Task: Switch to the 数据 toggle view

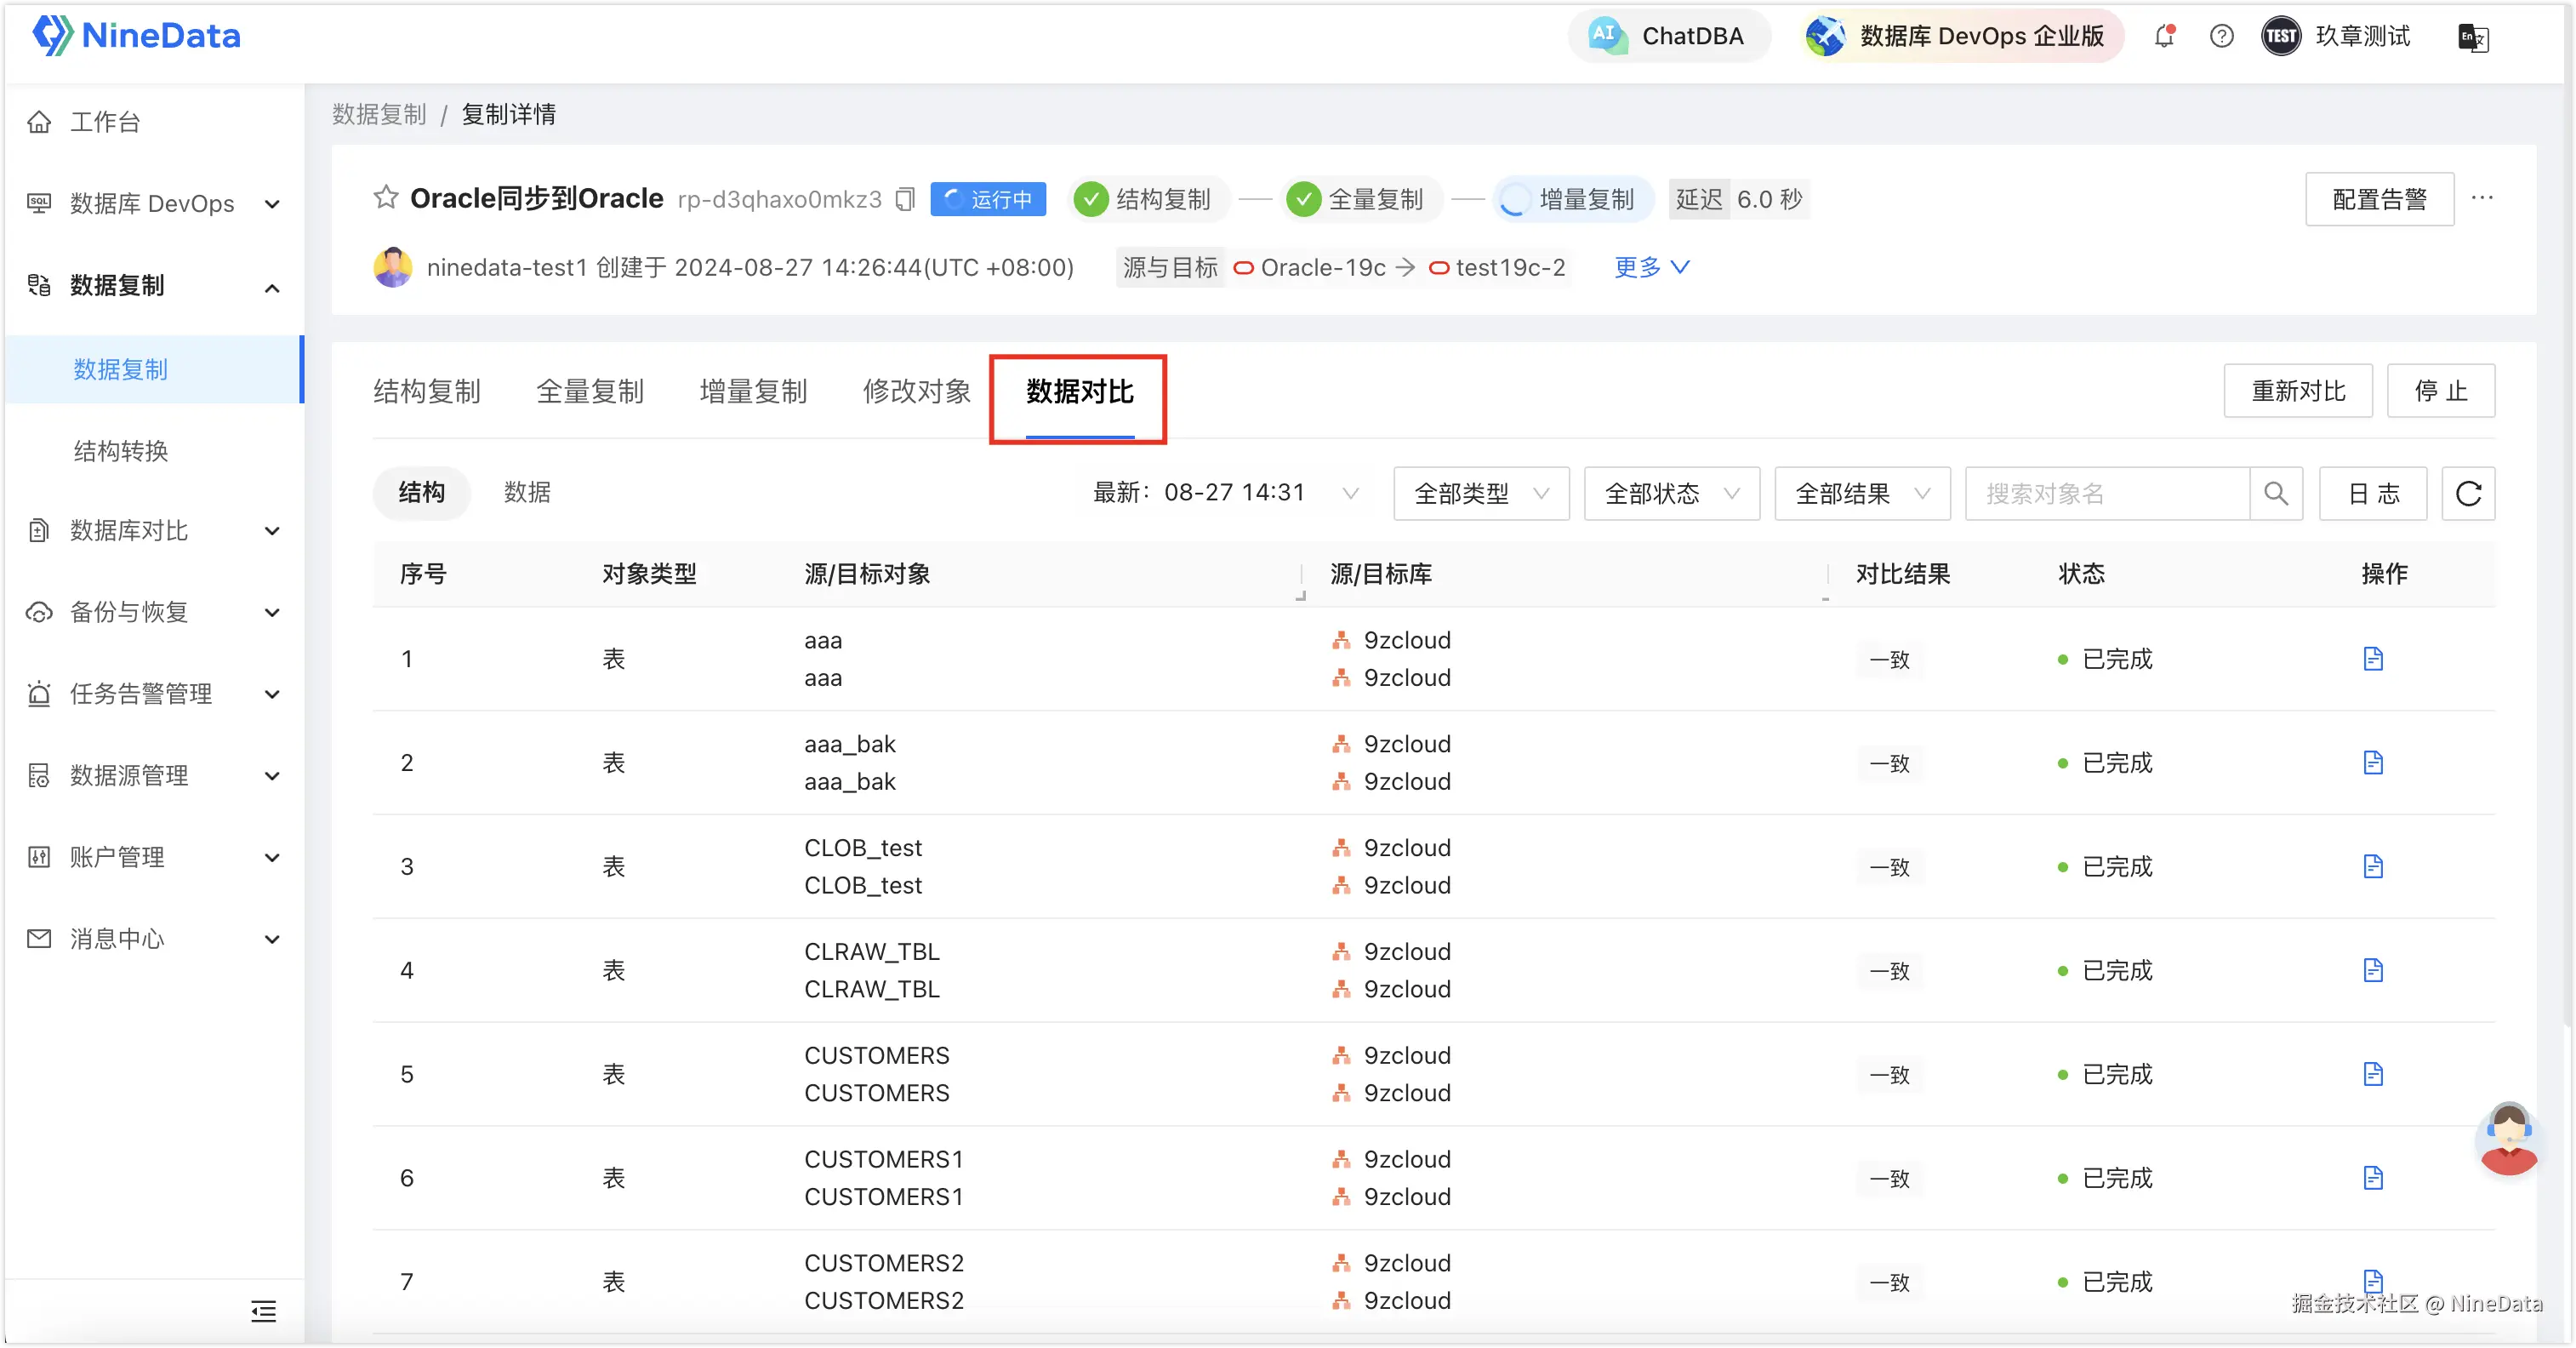Action: pyautogui.click(x=527, y=492)
